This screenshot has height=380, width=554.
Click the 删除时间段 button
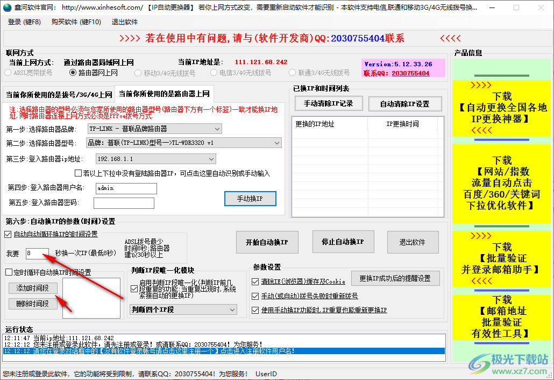[x=33, y=304]
